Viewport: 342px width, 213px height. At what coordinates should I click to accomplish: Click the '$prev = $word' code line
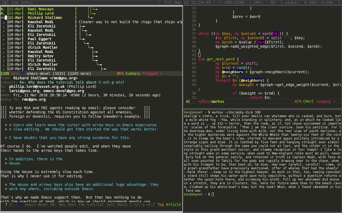pyautogui.click(x=246, y=17)
